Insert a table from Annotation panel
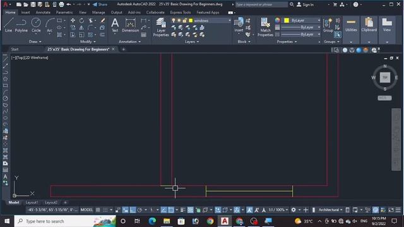The image size is (404, 227). (x=144, y=35)
